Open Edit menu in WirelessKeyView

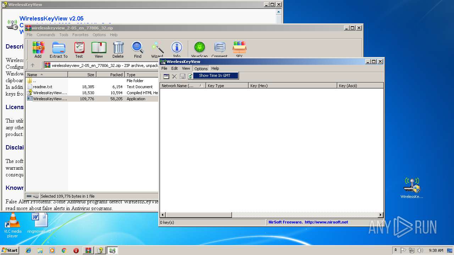[175, 68]
